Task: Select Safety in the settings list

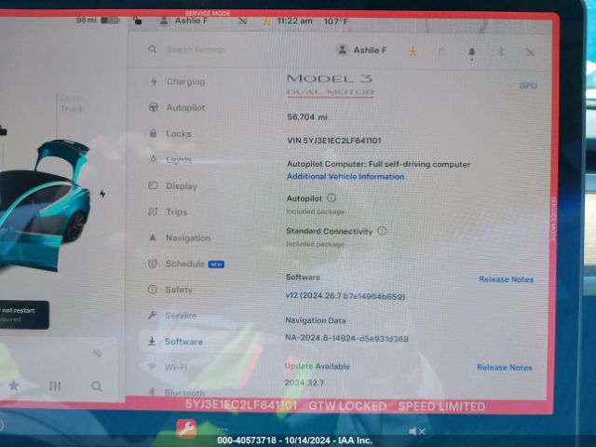Action: point(170,290)
